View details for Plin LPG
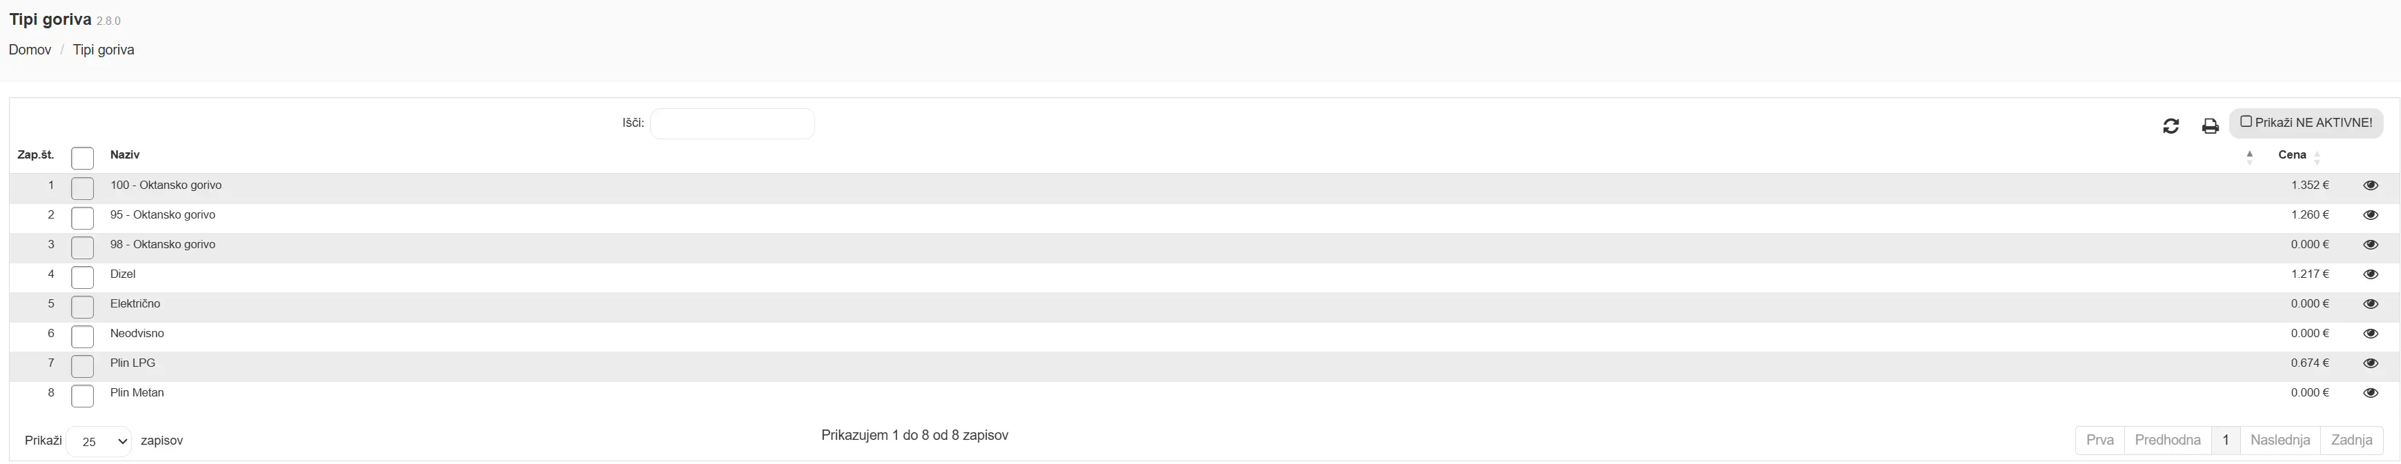The height and width of the screenshot is (464, 2401). (2370, 363)
